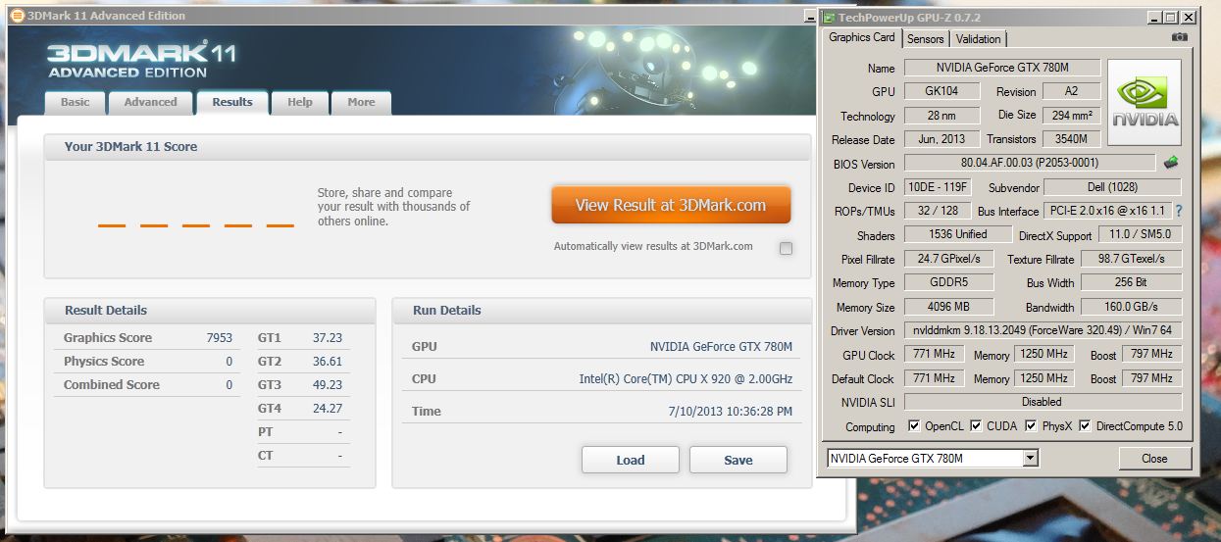Click the 3DMark 11 title bar icon
The image size is (1221, 542).
(17, 16)
